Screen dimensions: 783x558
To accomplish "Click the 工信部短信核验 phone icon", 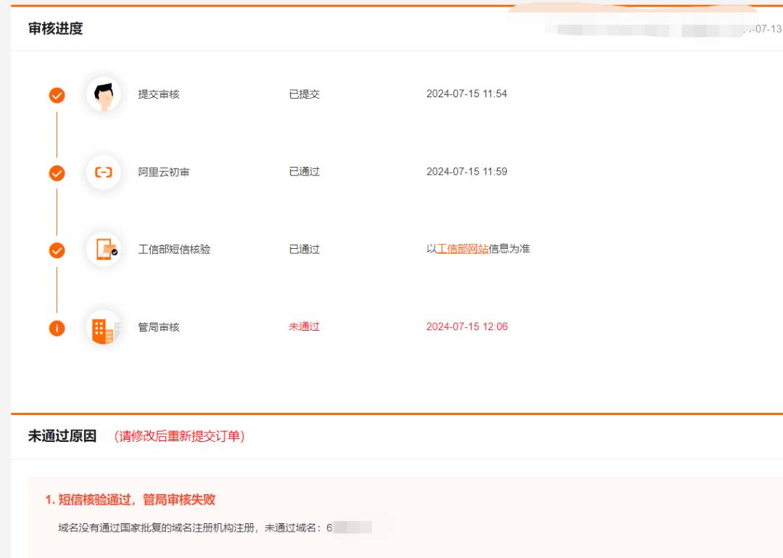I will point(104,250).
